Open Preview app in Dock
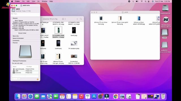Screen dimensions: 181x101 coord(122,96)
